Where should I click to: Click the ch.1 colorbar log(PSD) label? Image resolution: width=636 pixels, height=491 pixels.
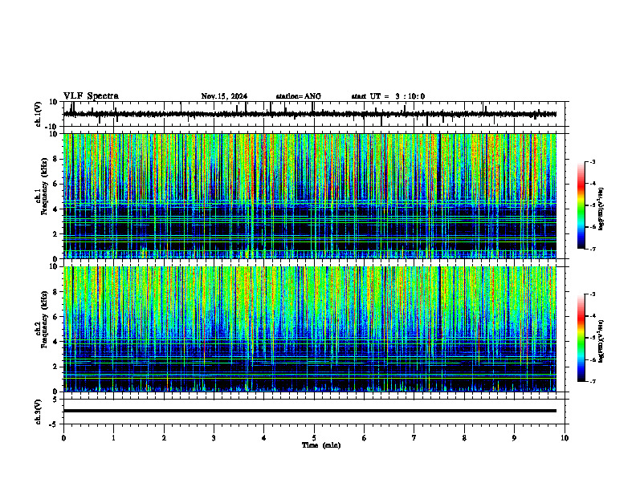click(x=601, y=209)
